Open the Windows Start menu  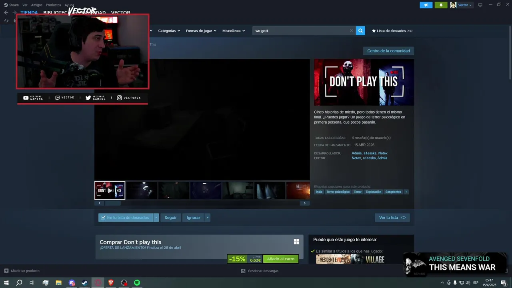click(x=6, y=283)
